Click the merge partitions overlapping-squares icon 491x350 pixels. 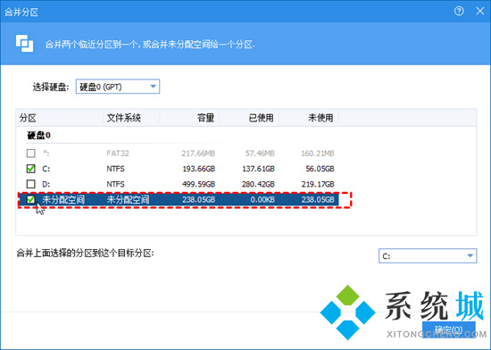[24, 43]
